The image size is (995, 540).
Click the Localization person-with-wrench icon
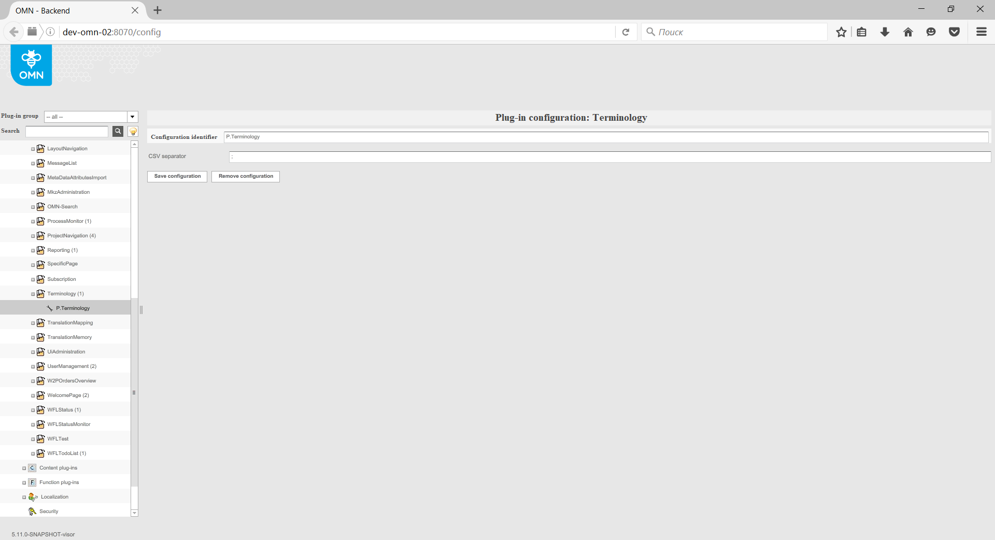[x=32, y=497]
